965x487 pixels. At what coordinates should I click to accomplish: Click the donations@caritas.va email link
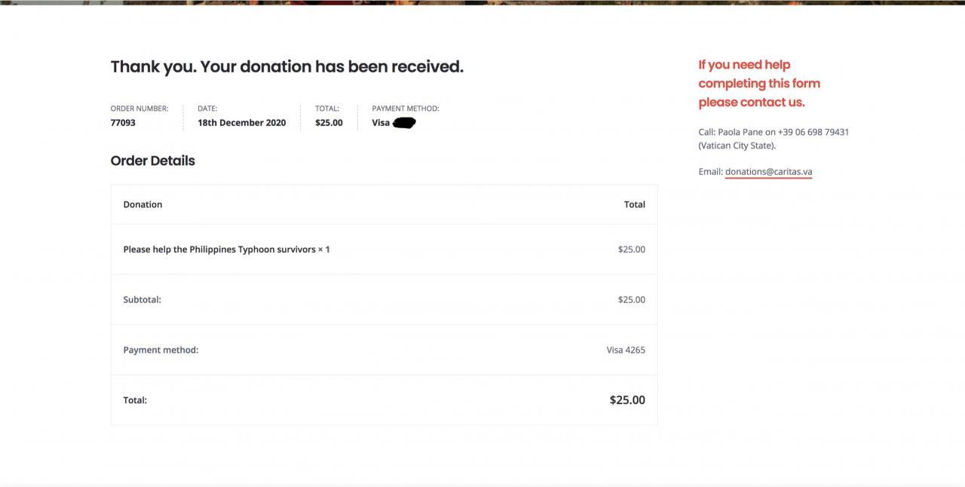pos(768,172)
